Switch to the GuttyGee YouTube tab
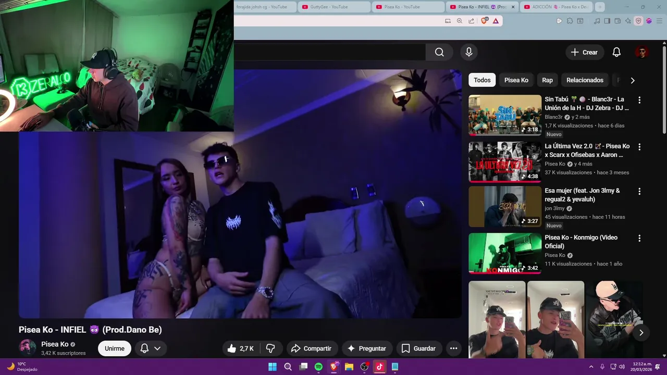 334,7
